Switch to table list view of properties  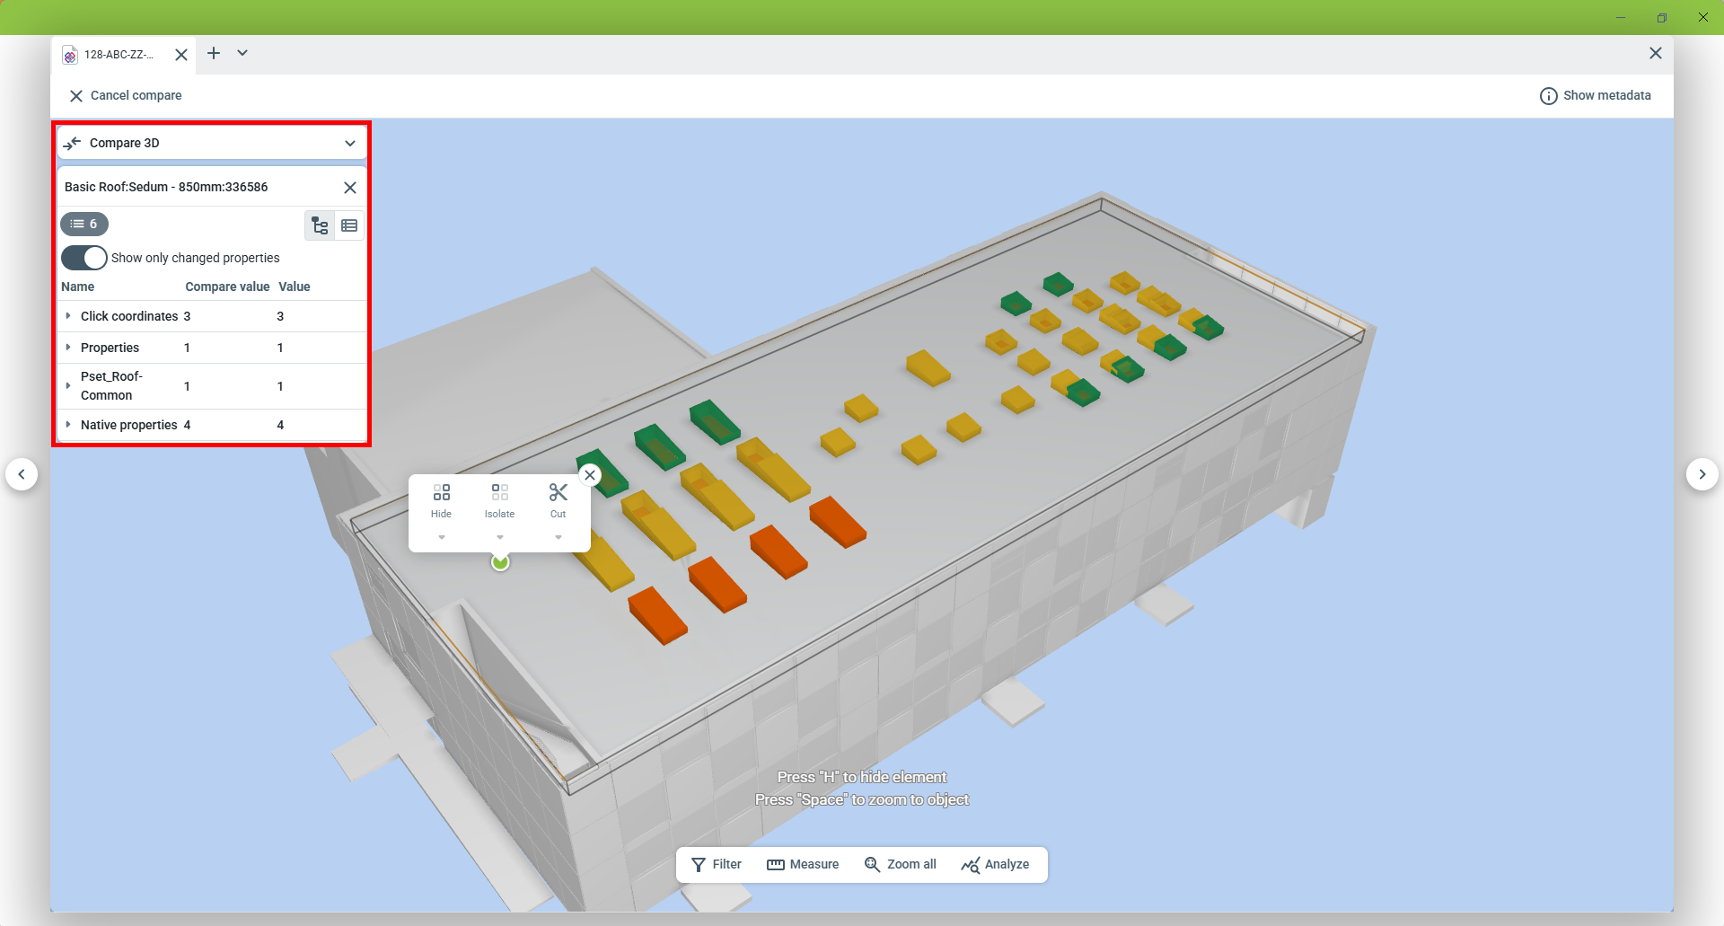(349, 225)
